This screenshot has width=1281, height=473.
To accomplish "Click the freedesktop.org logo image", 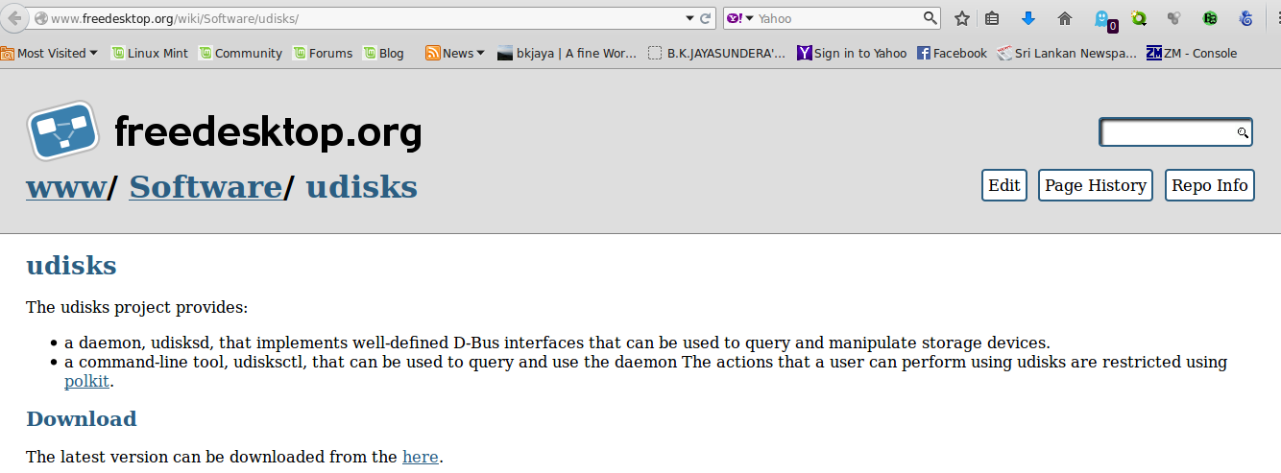I will pos(62,130).
